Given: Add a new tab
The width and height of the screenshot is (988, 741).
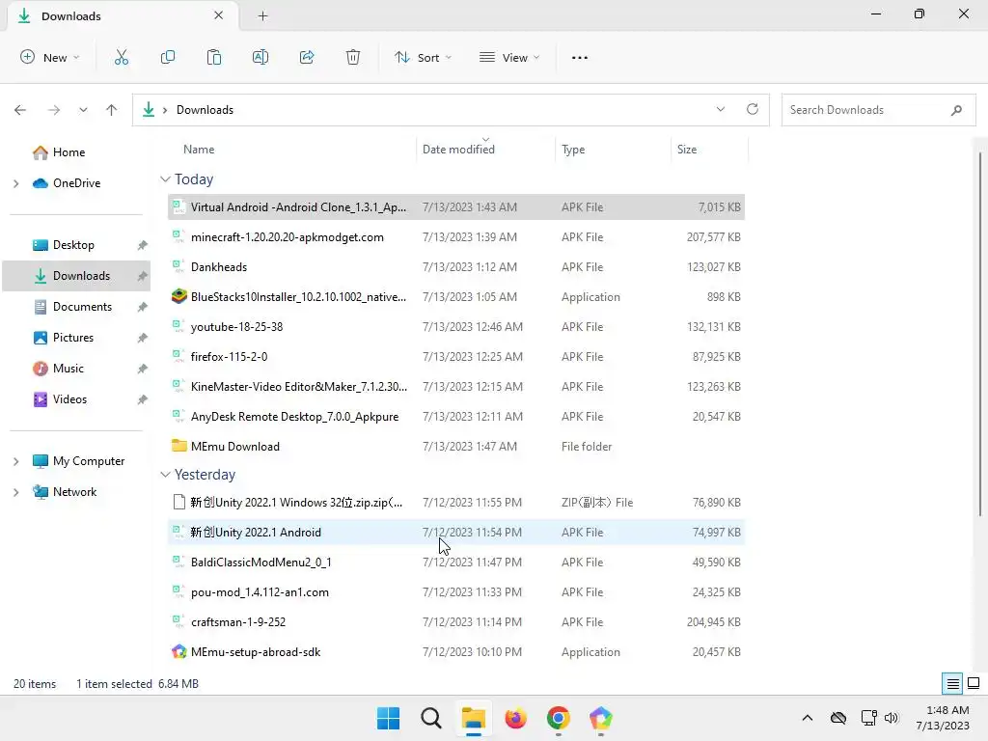Looking at the screenshot, I should click(x=262, y=15).
